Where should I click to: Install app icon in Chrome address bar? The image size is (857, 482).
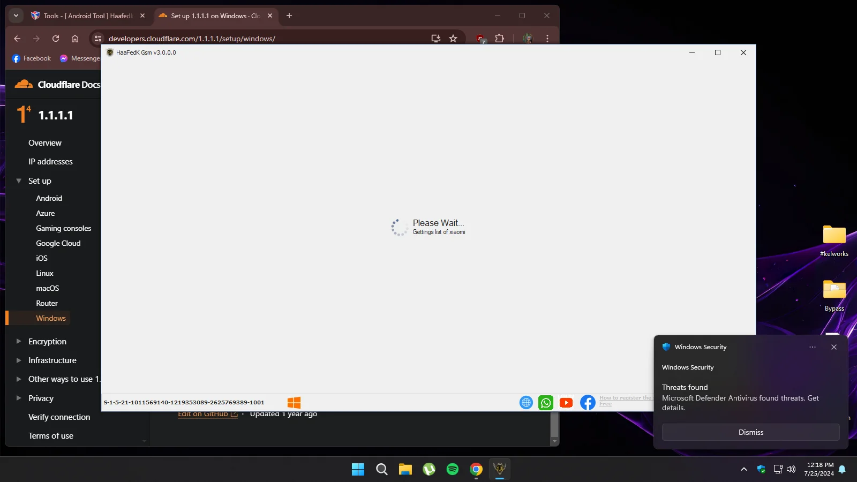tap(436, 39)
